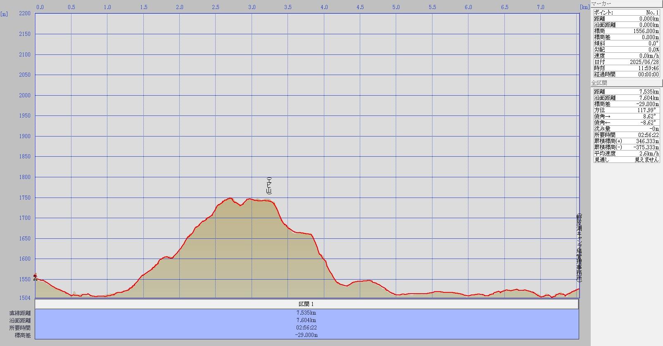Click the 標高 1556.000m value in marker panel
The image size is (663, 346).
(646, 31)
